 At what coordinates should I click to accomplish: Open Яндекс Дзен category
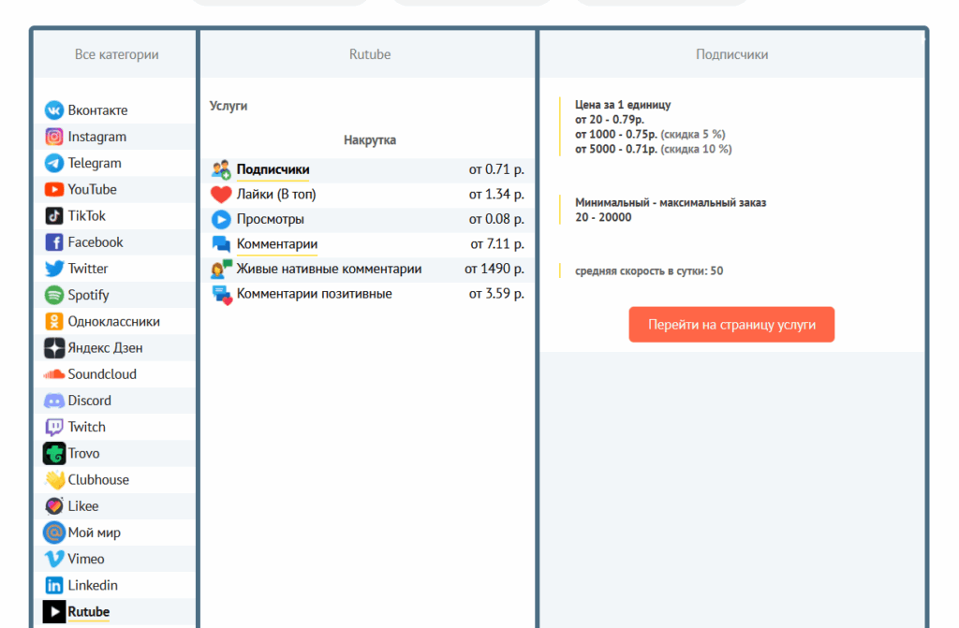coord(105,347)
